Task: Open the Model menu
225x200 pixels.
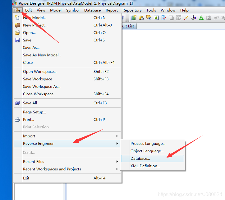Action: 56,10
